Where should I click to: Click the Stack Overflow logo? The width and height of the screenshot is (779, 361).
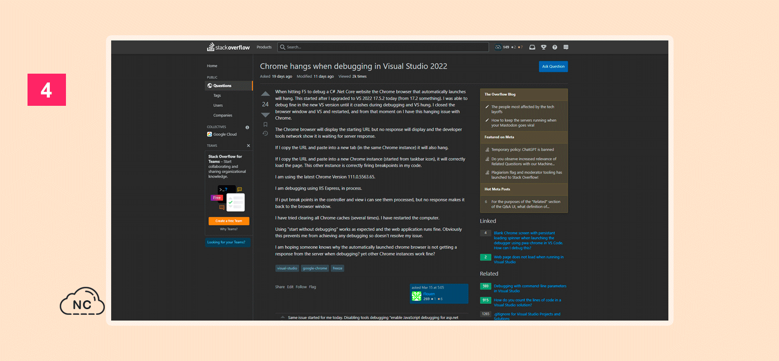click(229, 47)
